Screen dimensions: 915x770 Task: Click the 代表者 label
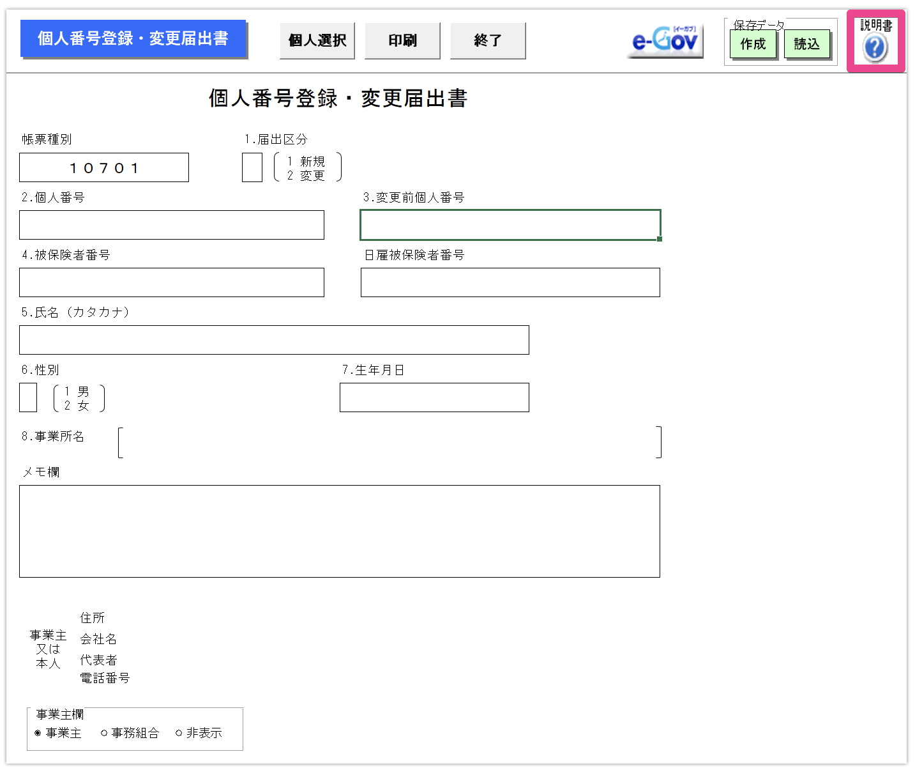[x=98, y=660]
